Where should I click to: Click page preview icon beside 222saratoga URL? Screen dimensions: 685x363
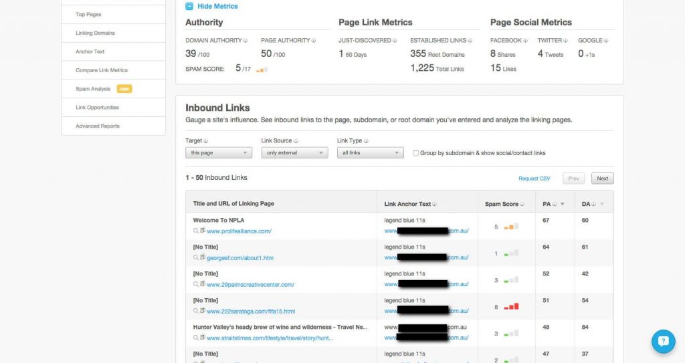click(203, 311)
